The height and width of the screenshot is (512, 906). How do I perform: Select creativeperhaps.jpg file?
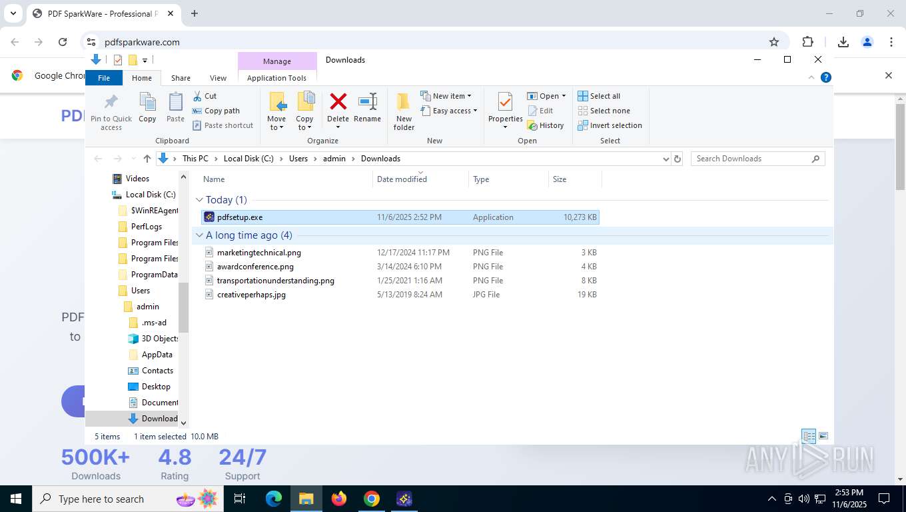tap(400, 295)
